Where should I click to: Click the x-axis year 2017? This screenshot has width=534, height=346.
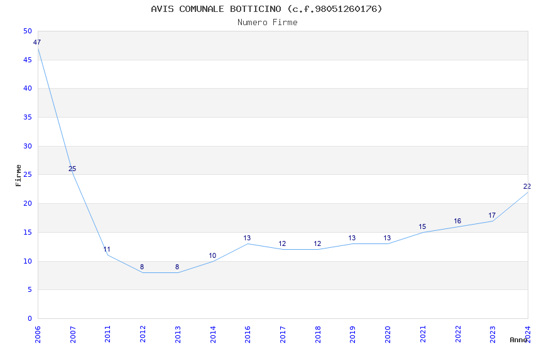coord(283,334)
